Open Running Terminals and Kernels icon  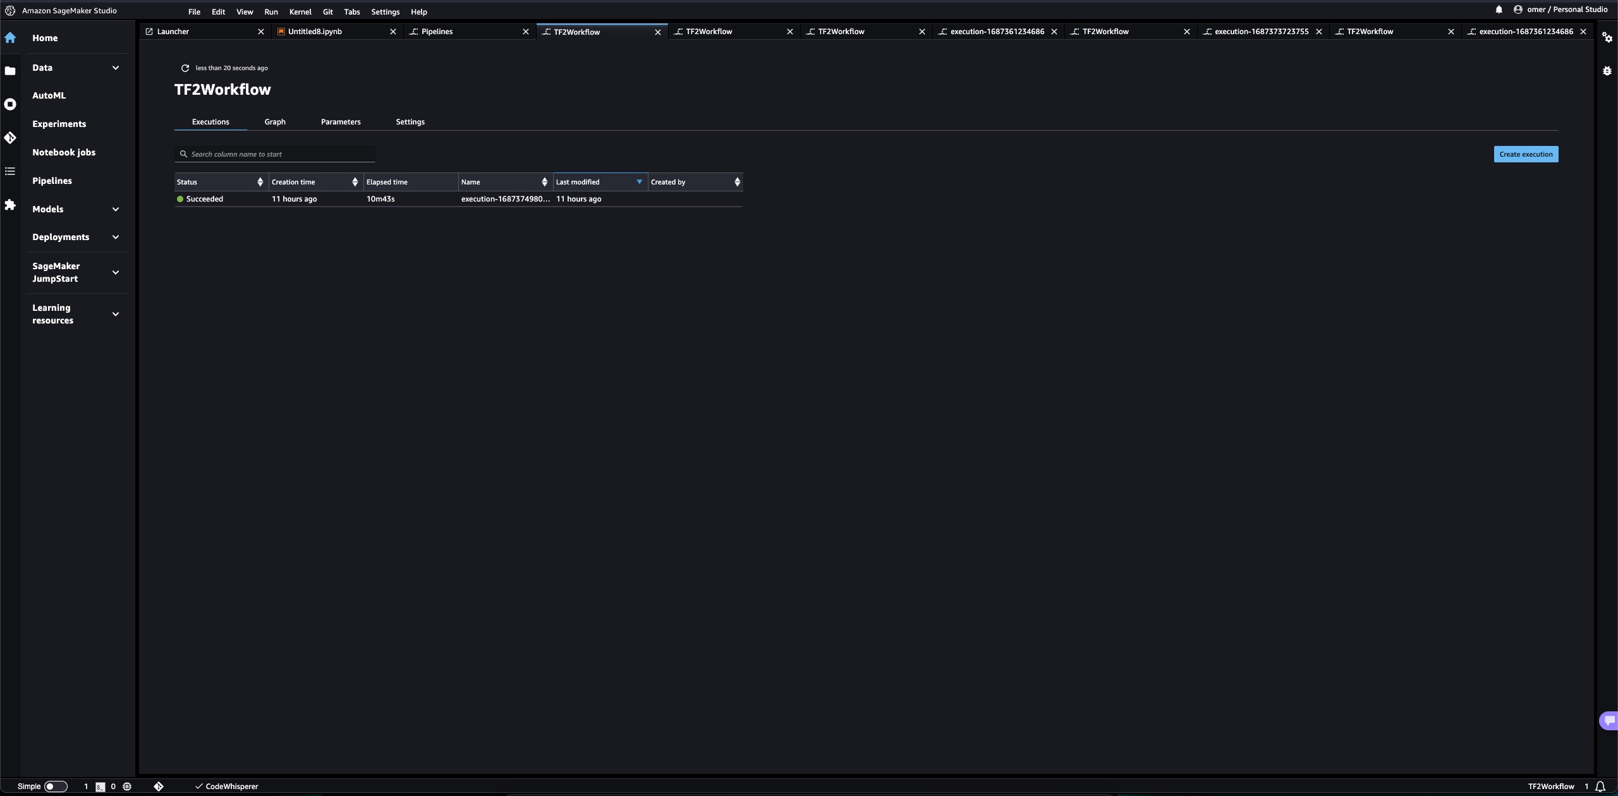[10, 104]
